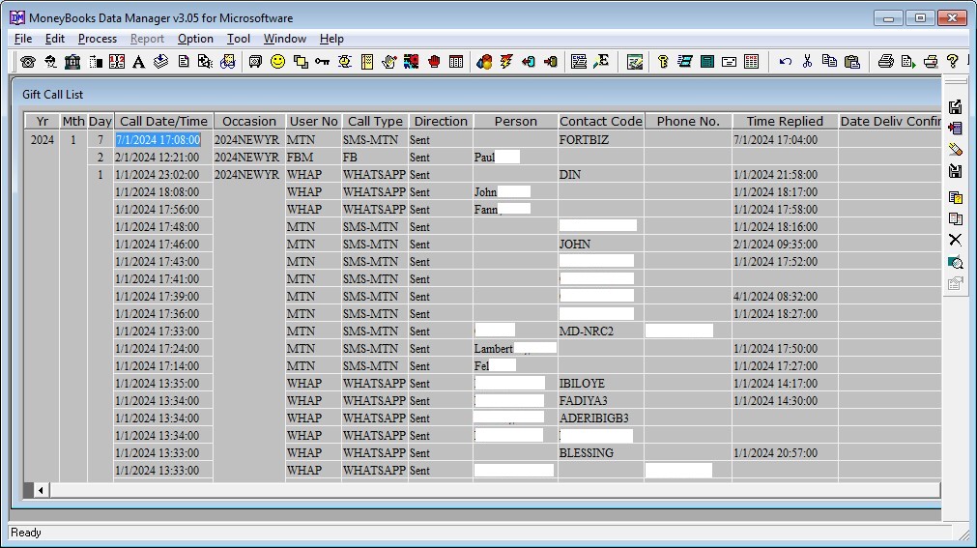Image resolution: width=977 pixels, height=548 pixels.
Task: Open the Window menu
Action: pos(285,39)
